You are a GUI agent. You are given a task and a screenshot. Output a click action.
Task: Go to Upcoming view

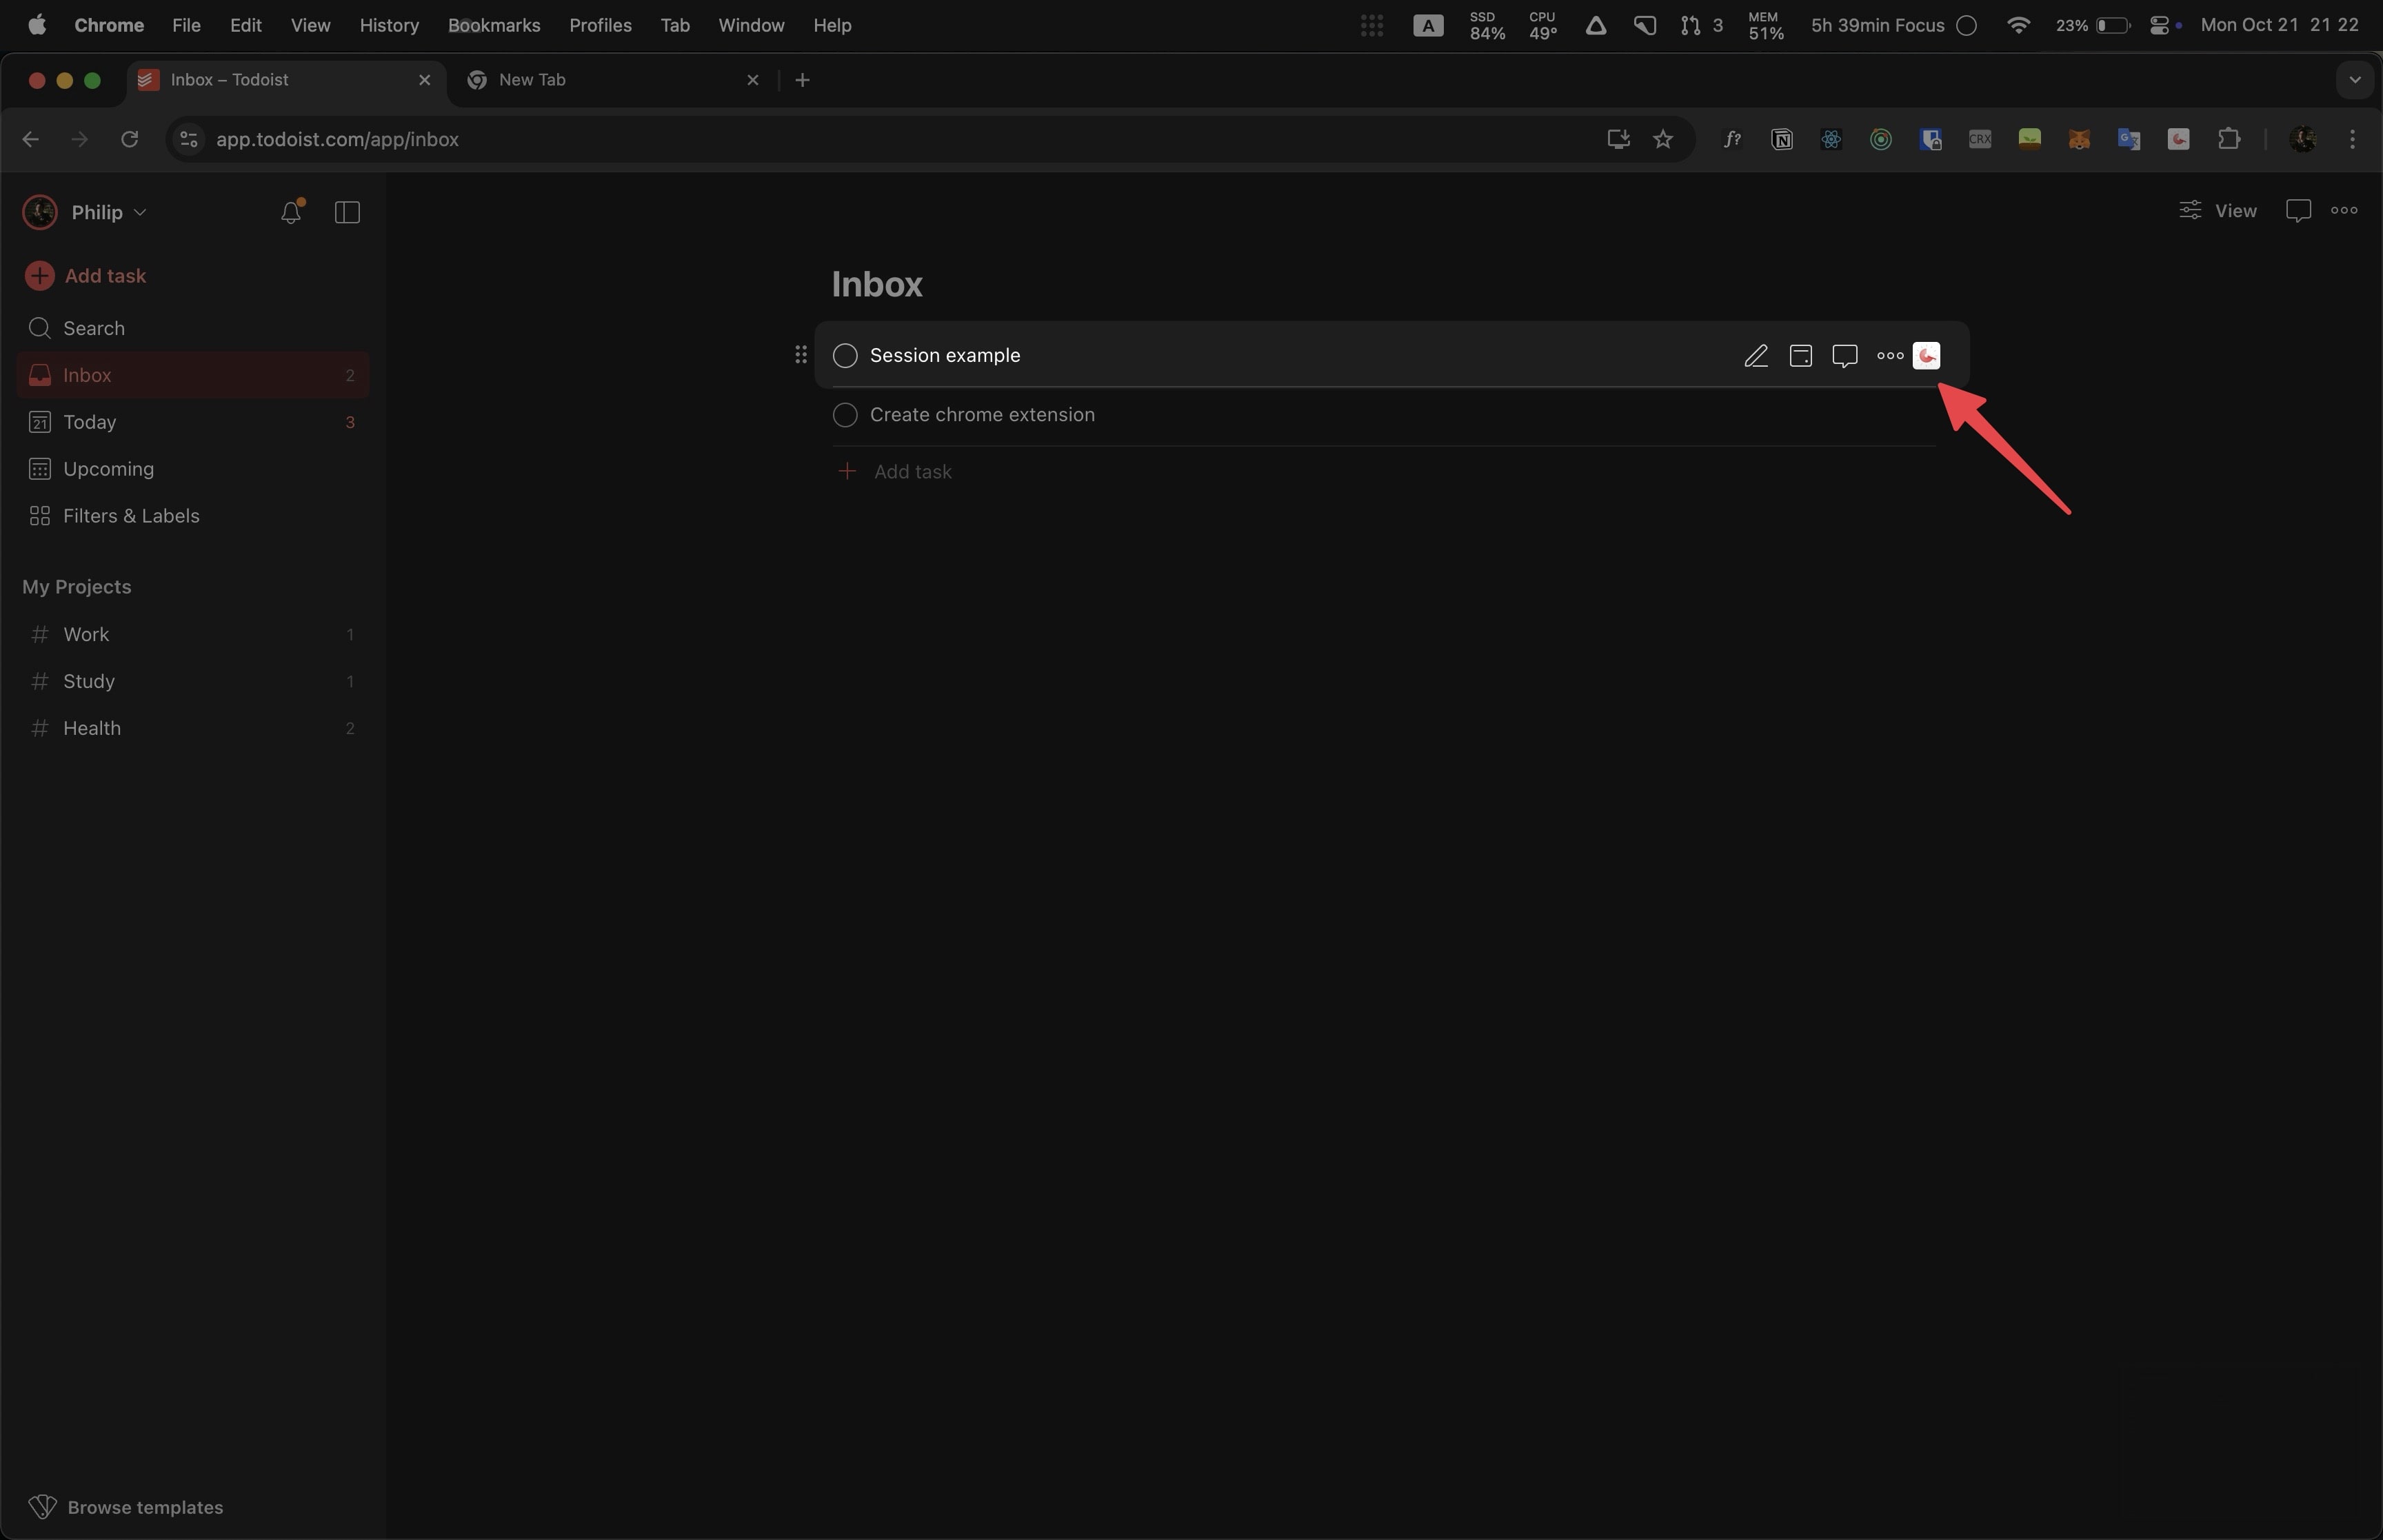pyautogui.click(x=193, y=469)
